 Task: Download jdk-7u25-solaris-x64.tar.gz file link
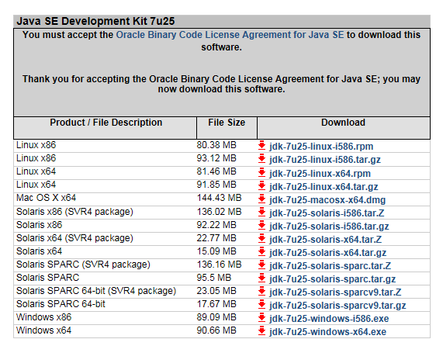click(x=327, y=253)
